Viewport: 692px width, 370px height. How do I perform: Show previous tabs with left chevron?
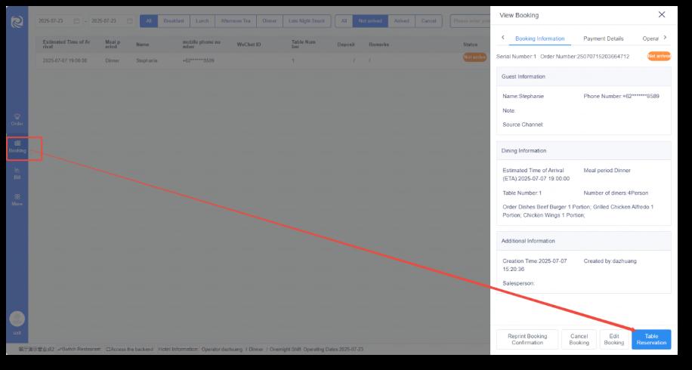pyautogui.click(x=502, y=38)
